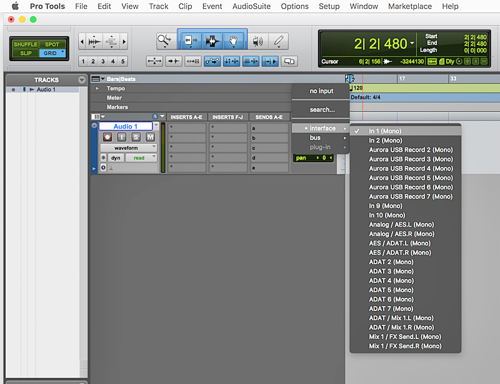Toggle Mirrored MIDI Editing button
This screenshot has height=384, width=500.
tap(193, 61)
